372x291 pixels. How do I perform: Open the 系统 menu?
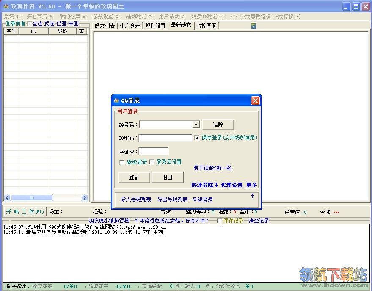point(13,17)
